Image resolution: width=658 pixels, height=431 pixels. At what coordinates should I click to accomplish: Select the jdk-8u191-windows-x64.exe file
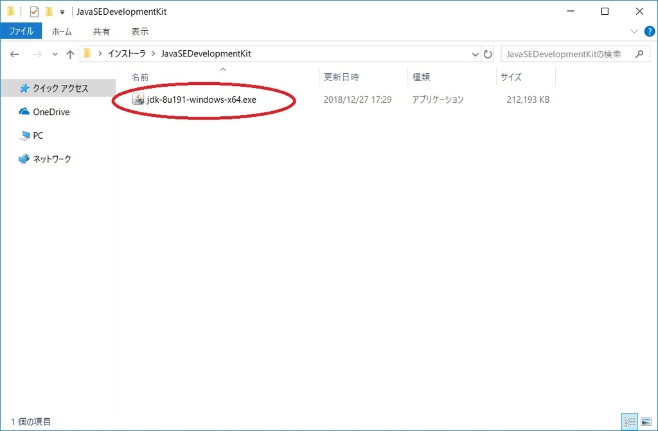pyautogui.click(x=201, y=100)
